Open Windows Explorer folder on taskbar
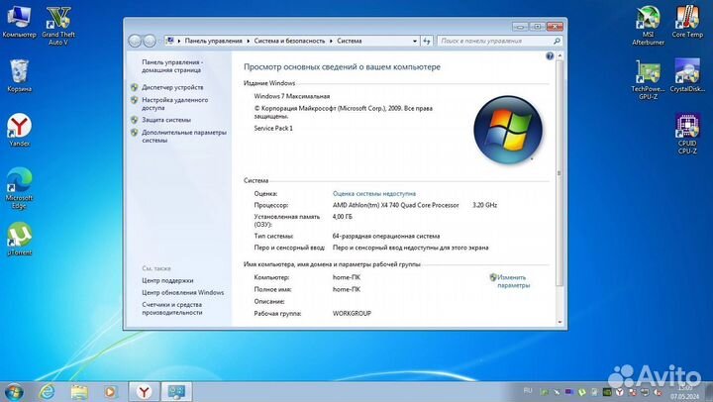The image size is (713, 402). 79,391
